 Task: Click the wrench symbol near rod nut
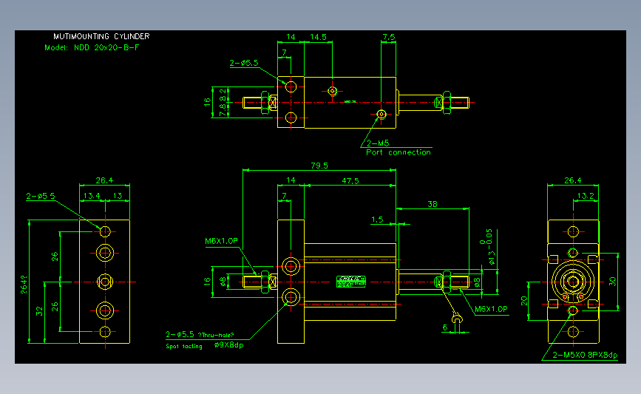point(457,319)
